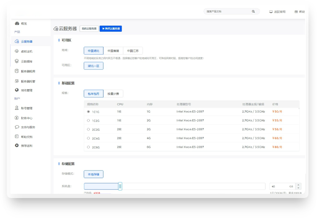Viewport: 317px width, 218px height.
Task: Click the 云数据库 stacked layers icon
Action: [17, 61]
